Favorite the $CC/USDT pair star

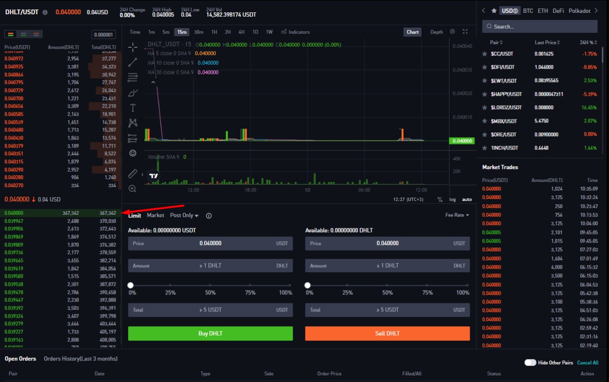pos(485,54)
